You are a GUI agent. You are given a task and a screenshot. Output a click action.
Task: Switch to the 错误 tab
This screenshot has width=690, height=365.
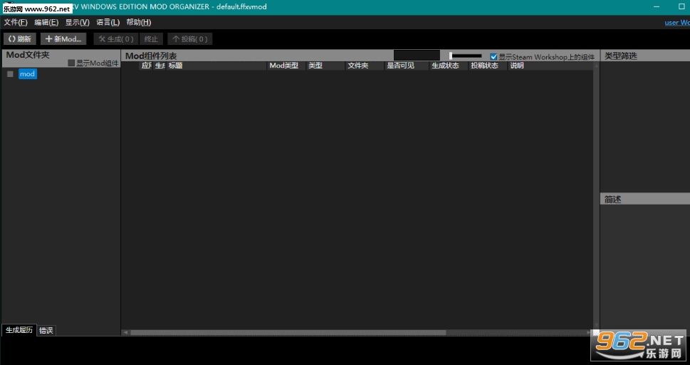[x=46, y=330]
